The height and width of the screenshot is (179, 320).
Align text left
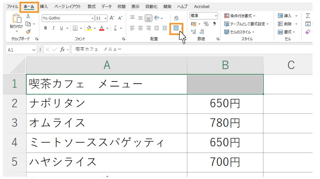pyautogui.click(x=132, y=28)
